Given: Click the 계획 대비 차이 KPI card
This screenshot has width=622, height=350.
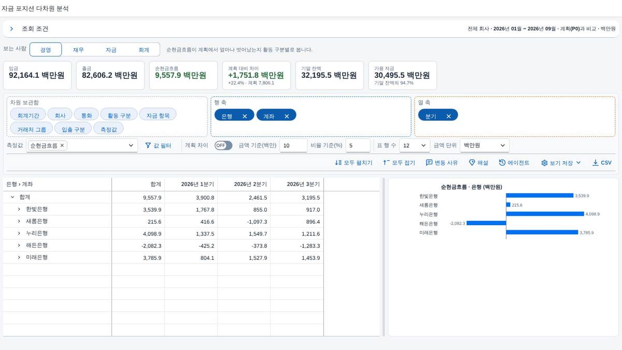Looking at the screenshot, I should 257,75.
